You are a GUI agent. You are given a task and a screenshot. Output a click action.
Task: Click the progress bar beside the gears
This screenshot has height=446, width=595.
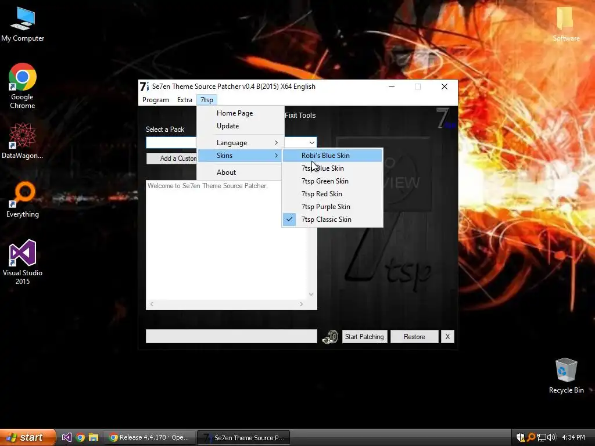coord(231,336)
